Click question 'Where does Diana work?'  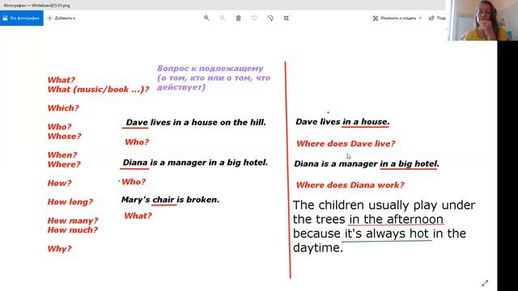pyautogui.click(x=350, y=185)
